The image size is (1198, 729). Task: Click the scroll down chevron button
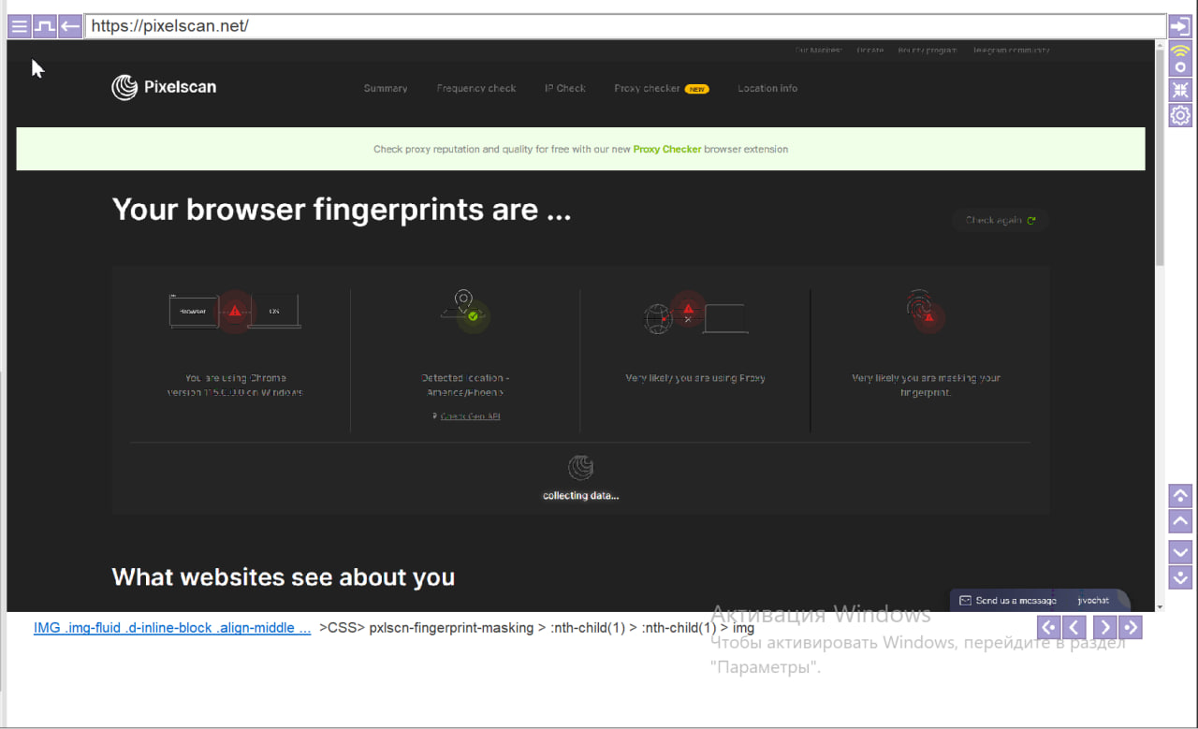tap(1180, 551)
